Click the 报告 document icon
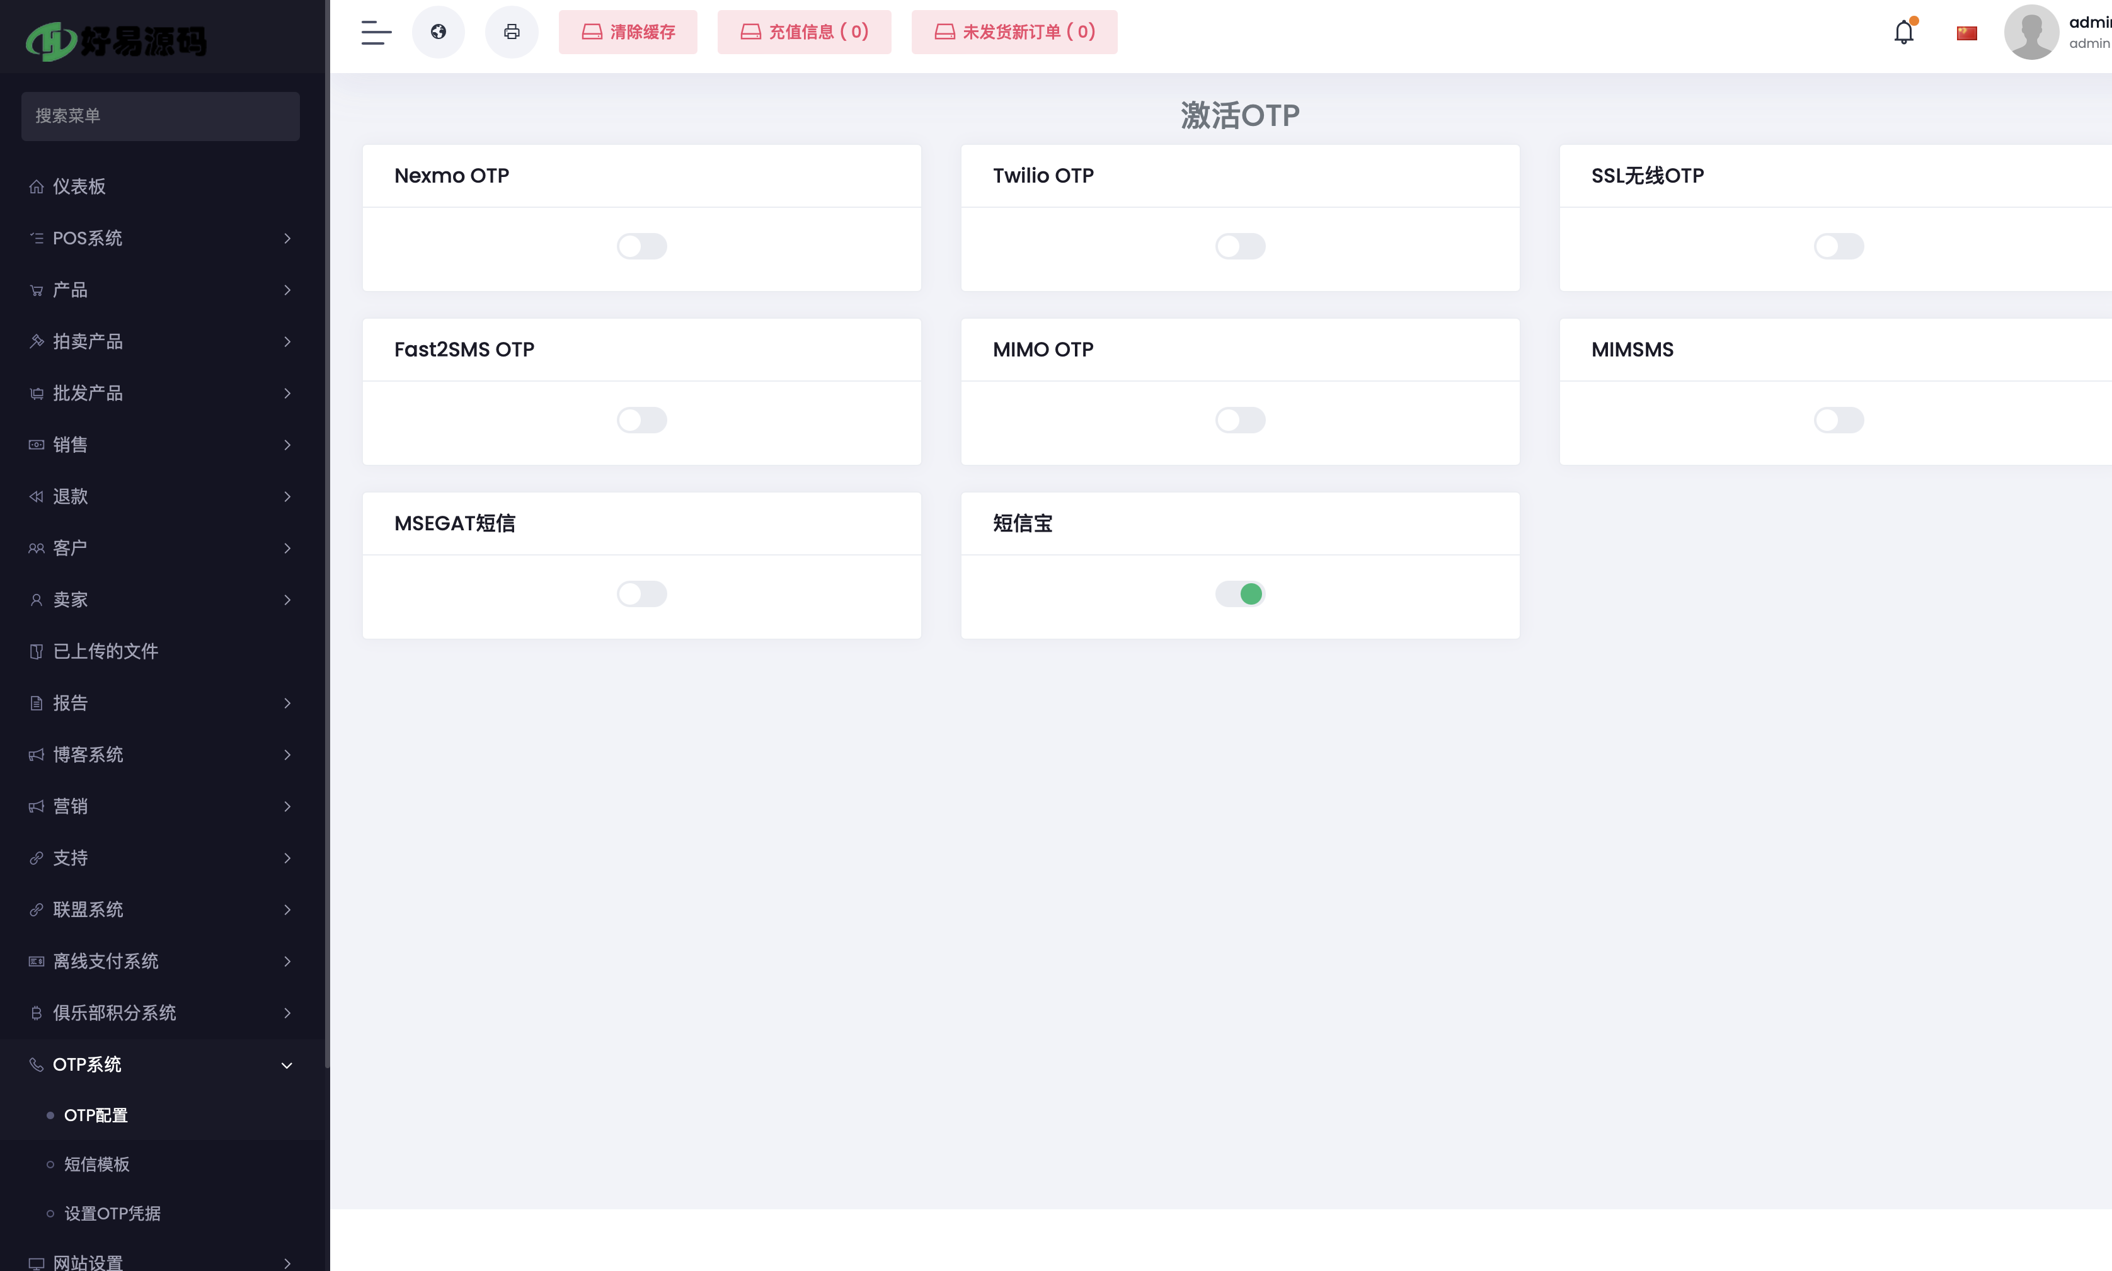 tap(36, 703)
